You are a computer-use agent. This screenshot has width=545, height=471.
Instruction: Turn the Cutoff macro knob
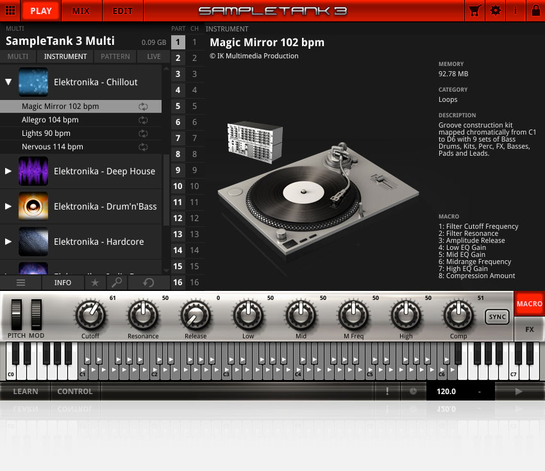click(x=90, y=317)
